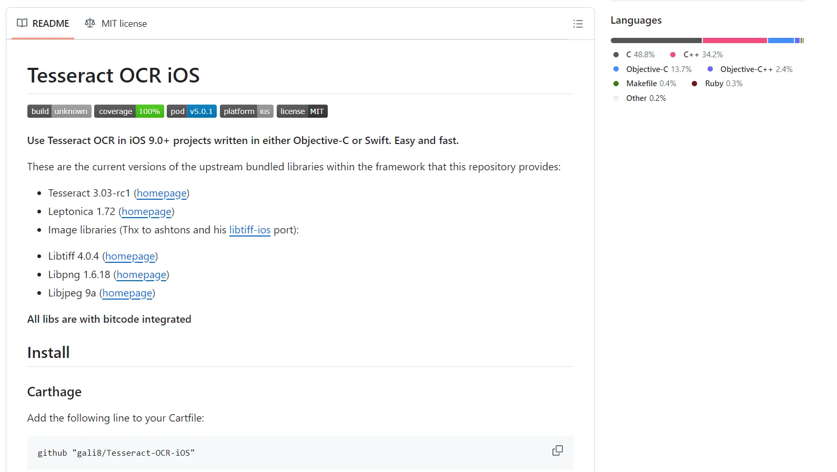Click the platform ios badge
837x472 pixels.
click(246, 111)
